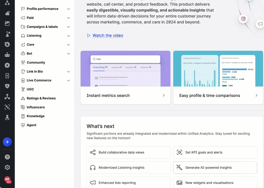Click the star sidebar icon
Image resolution: width=264 pixels, height=188 pixels.
[7, 65]
